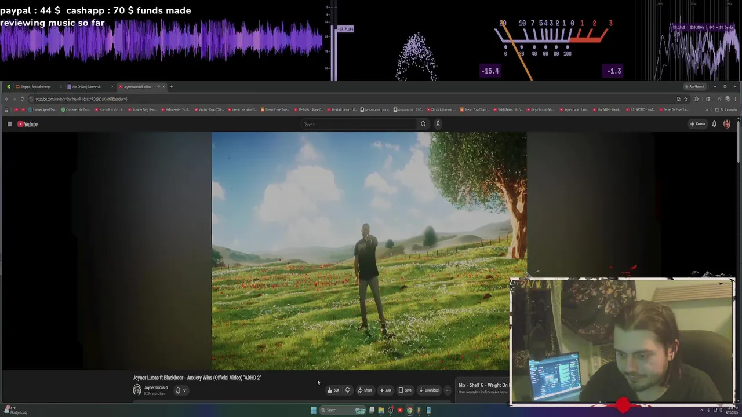742x417 pixels.
Task: Open the Stream Prime Time bookmark
Action: pos(275,109)
